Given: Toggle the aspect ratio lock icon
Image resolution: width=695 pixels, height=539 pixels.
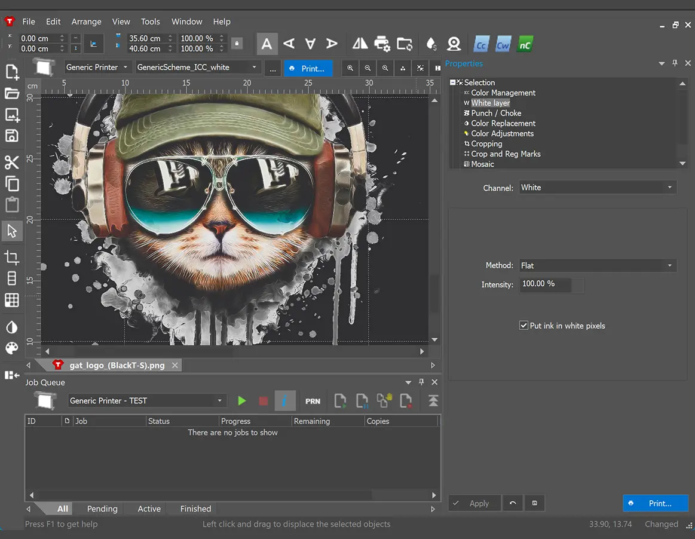Looking at the screenshot, I should coord(237,44).
